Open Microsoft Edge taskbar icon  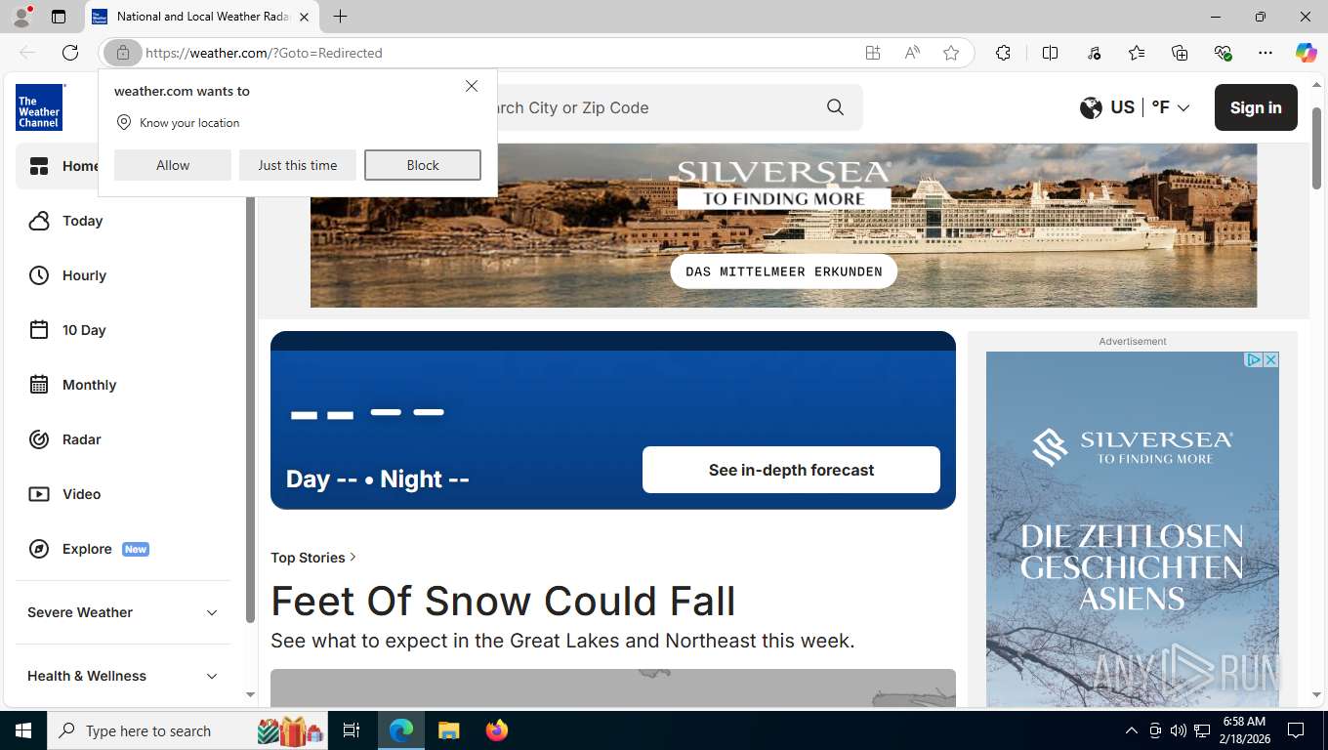coord(400,730)
